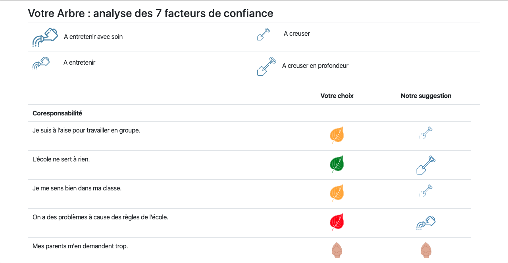Click the 'Coresponsabilité' section heading
The width and height of the screenshot is (508, 263).
[57, 113]
